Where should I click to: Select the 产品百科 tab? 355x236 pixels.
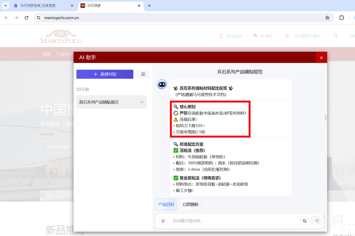(166, 205)
